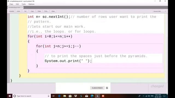Open Microsoft Edge from taskbar
Screen dimensions: 175x98
tap(92, 96)
